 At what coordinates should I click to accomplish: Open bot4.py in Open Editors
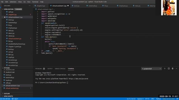point(11,49)
